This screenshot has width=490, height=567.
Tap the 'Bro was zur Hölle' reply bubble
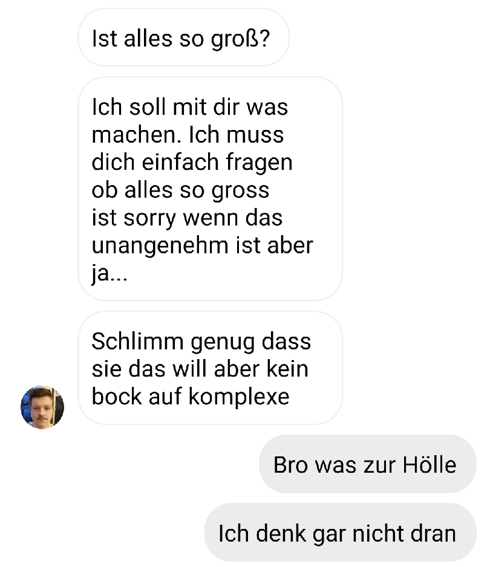pos(368,464)
